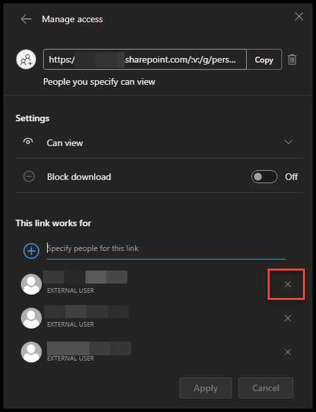Cancel the access changes
This screenshot has width=316, height=412.
tap(266, 388)
